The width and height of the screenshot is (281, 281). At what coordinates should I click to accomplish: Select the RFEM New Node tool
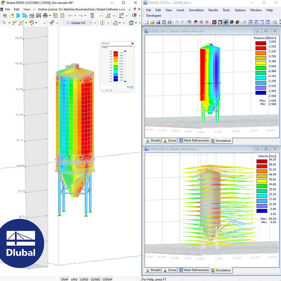coord(4,23)
